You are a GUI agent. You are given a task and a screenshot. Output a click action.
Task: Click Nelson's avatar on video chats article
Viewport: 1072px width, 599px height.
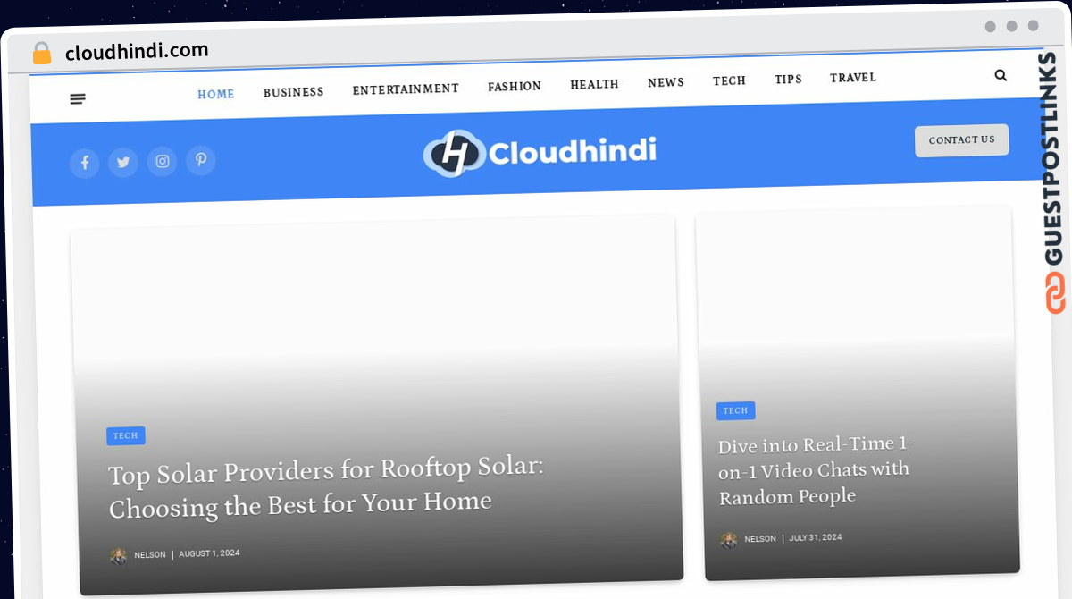coord(729,540)
